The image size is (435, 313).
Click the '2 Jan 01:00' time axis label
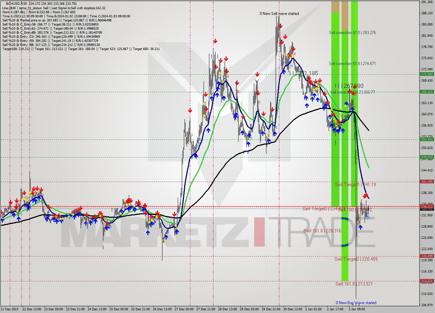314,309
